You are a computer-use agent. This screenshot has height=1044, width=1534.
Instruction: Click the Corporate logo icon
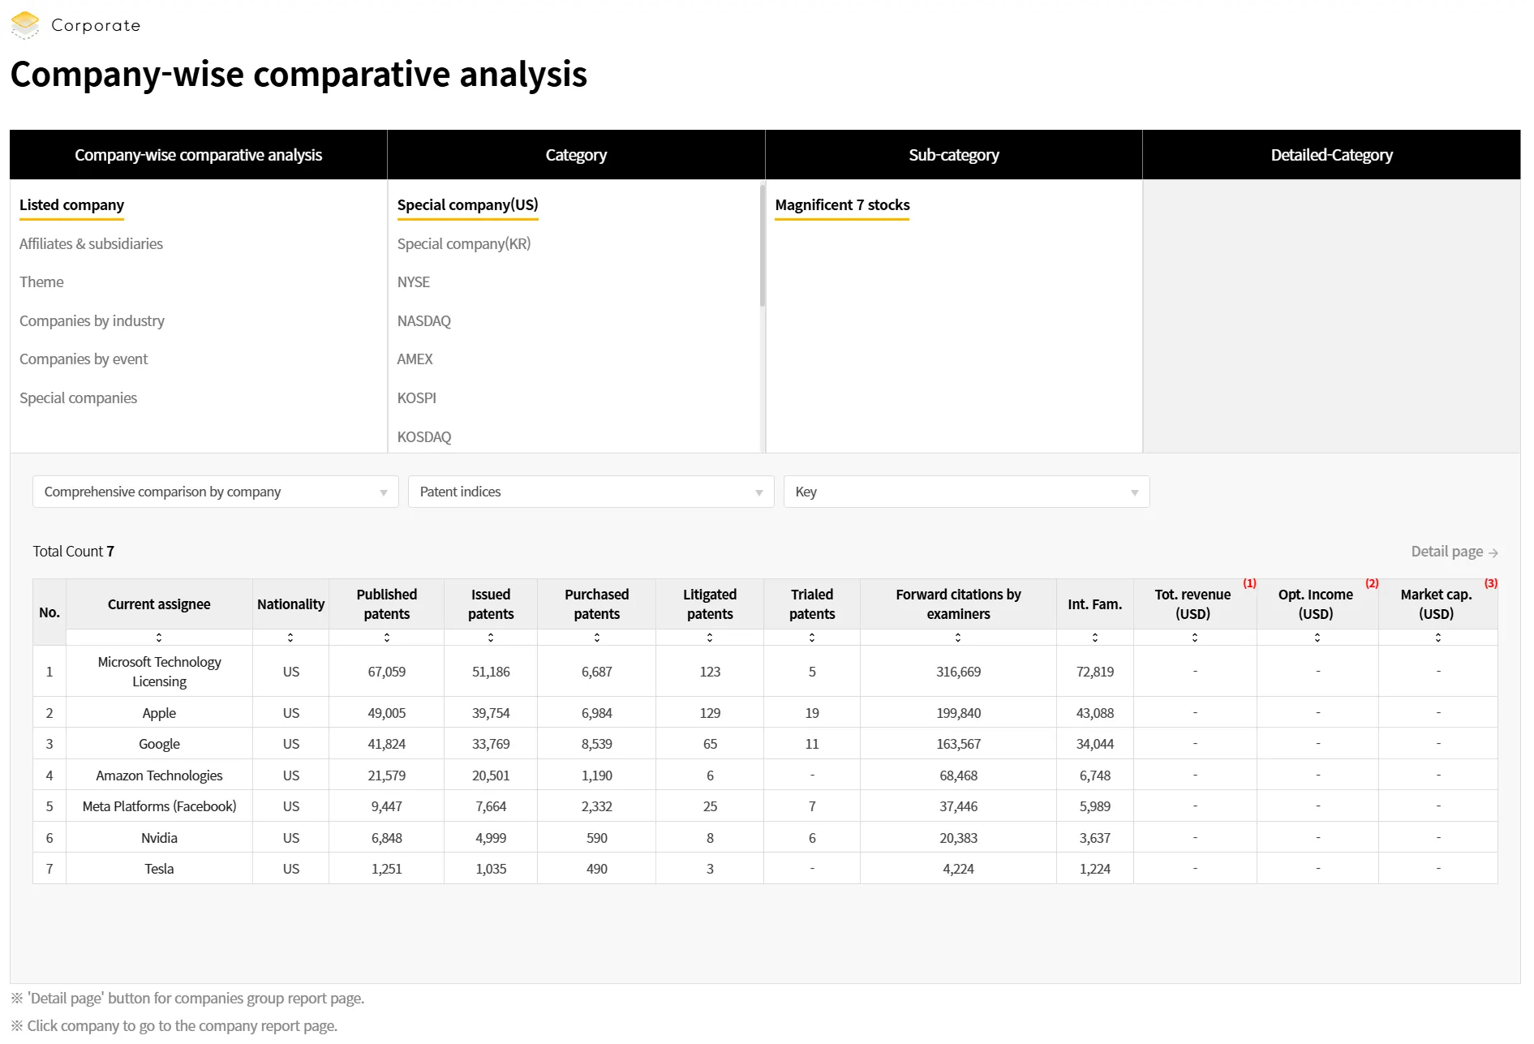tap(25, 24)
